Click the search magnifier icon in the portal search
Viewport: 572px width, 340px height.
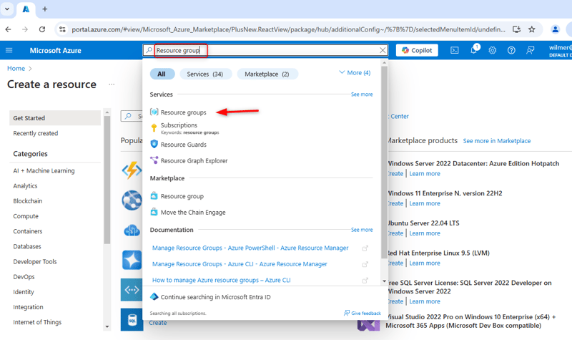click(x=149, y=50)
